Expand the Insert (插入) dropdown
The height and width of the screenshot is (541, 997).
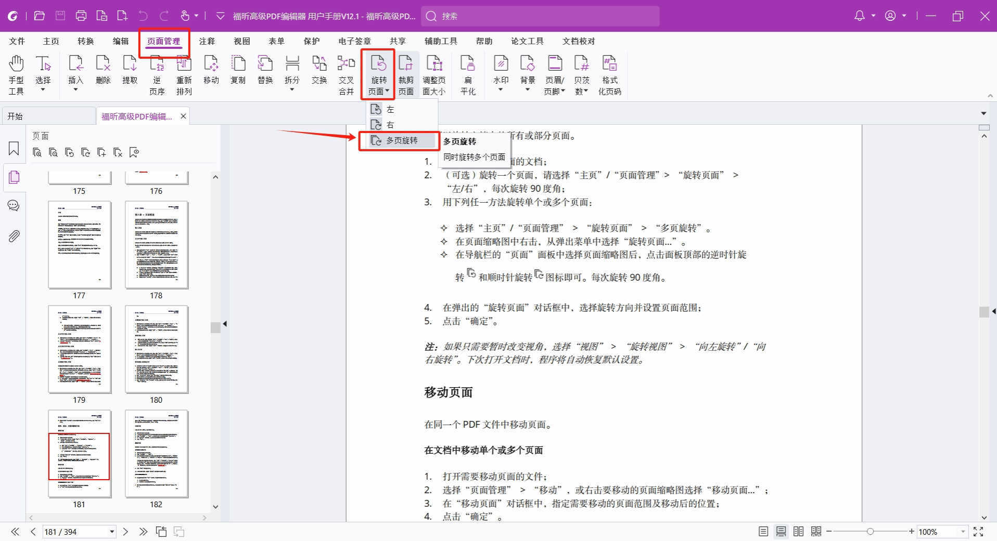76,90
